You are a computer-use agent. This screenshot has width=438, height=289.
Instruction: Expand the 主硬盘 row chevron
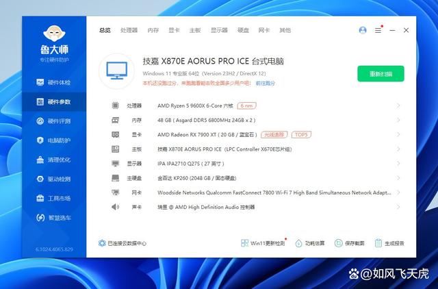399,178
